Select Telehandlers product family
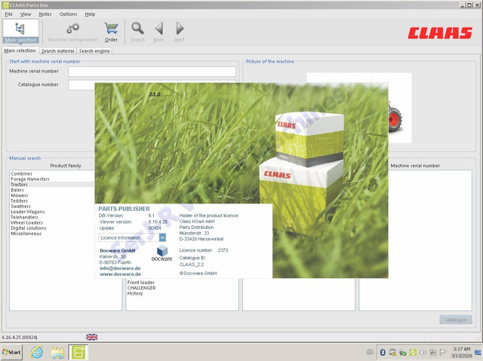This screenshot has height=361, width=483. 24,217
